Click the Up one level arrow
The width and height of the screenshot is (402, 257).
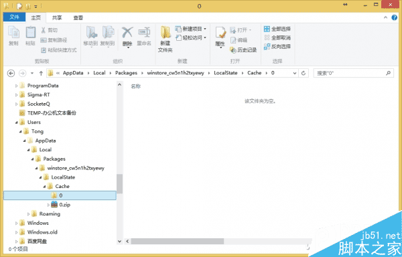[41, 73]
